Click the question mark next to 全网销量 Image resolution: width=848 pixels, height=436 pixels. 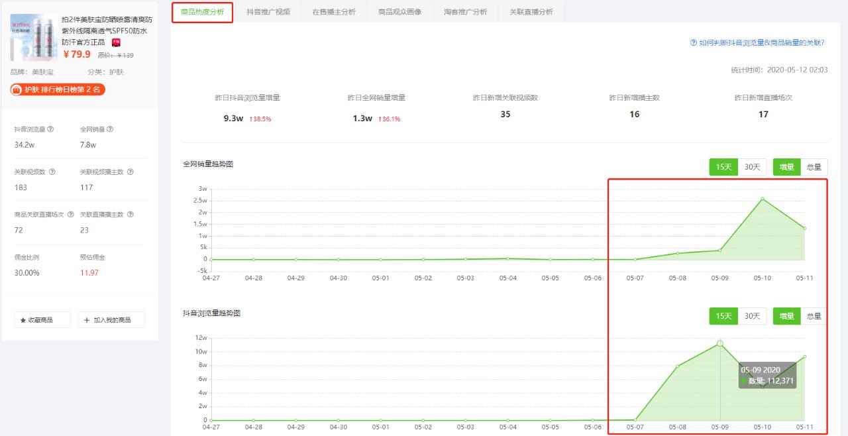coord(111,129)
